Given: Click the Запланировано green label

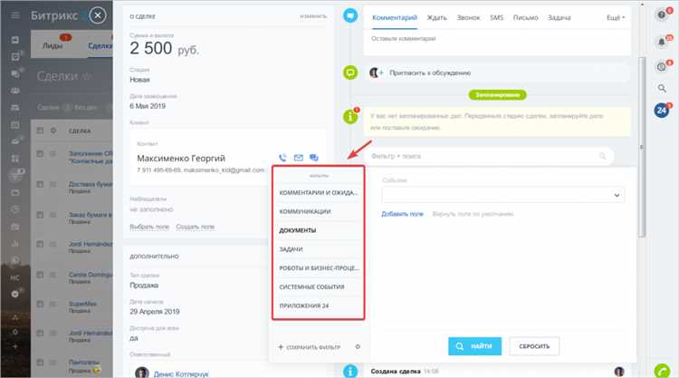Looking at the screenshot, I should point(497,95).
